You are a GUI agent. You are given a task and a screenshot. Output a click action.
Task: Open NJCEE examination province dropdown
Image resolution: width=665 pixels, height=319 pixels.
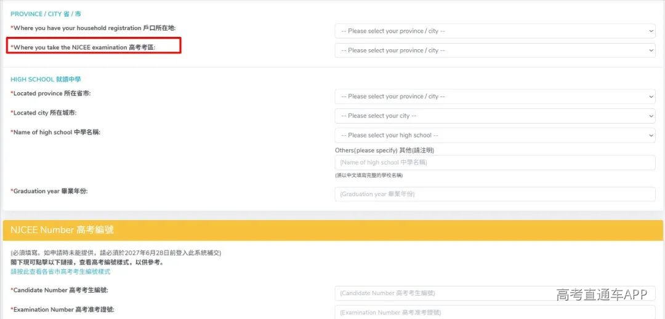[495, 50]
